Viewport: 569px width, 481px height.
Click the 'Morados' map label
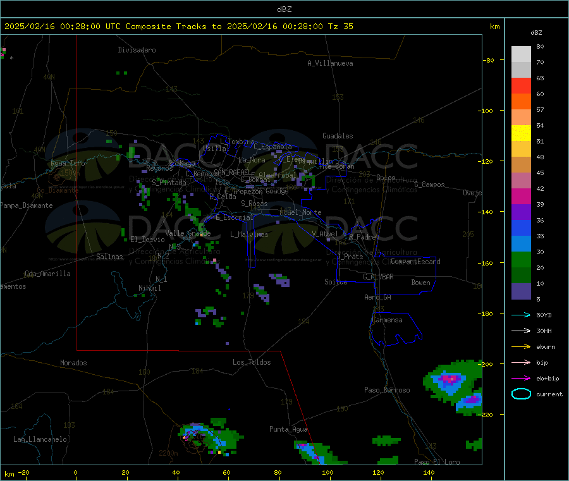tap(73, 363)
